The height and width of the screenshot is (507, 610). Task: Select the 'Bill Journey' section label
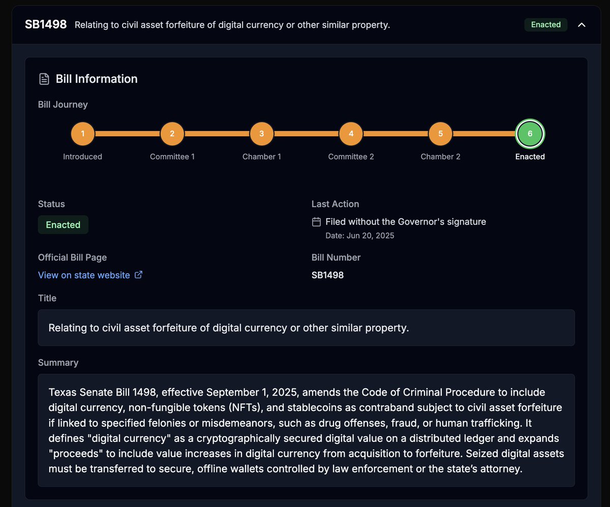[63, 104]
